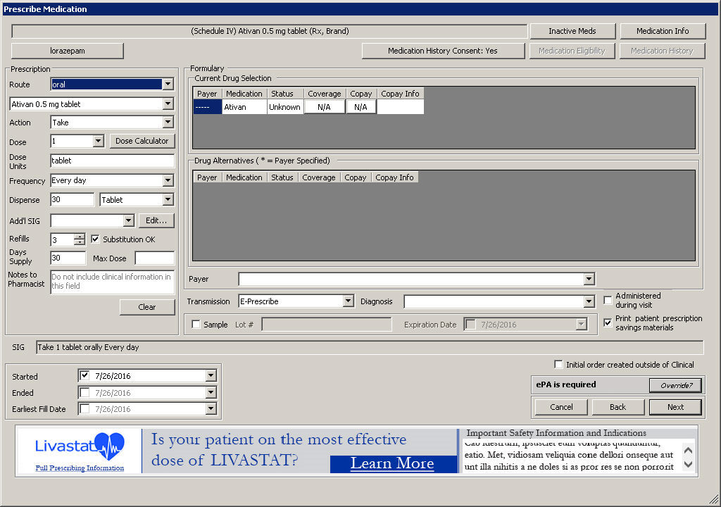The image size is (721, 507).
Task: Click Medication History Consent: Yes button
Action: click(443, 51)
